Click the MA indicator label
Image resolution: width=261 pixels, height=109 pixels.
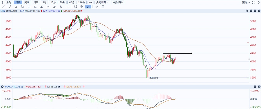(x=22, y=11)
